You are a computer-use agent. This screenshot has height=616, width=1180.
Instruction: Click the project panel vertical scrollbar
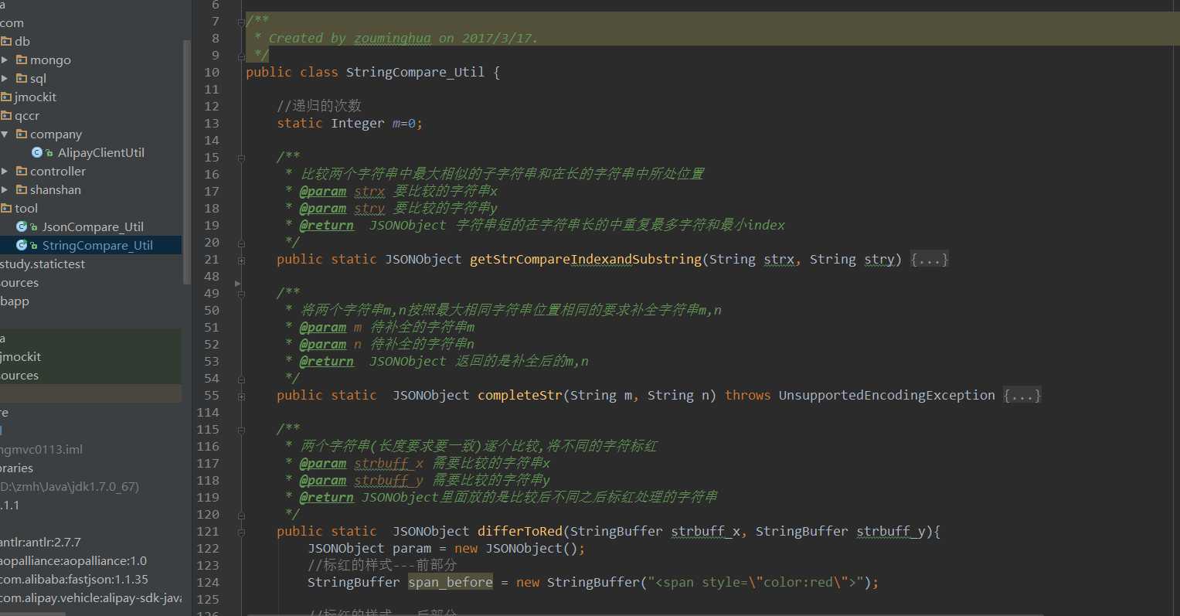(x=186, y=162)
